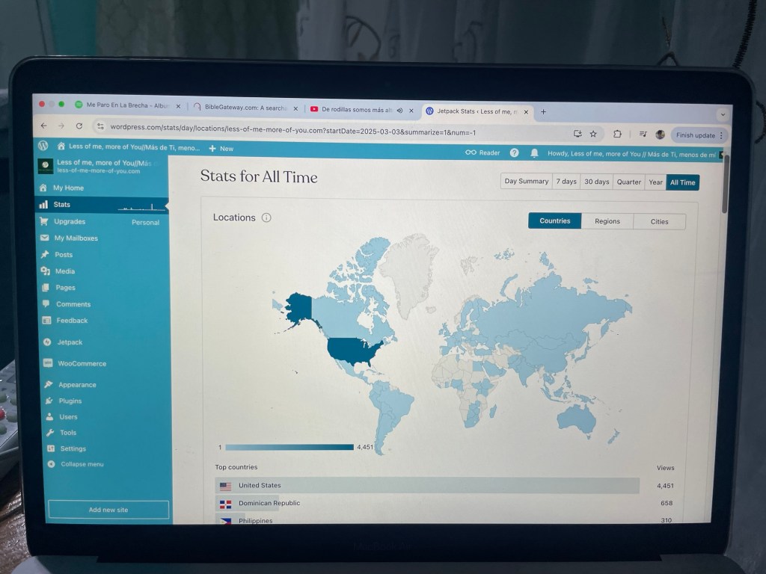Select the Countries view toggle
Image resolution: width=766 pixels, height=574 pixels.
point(554,221)
